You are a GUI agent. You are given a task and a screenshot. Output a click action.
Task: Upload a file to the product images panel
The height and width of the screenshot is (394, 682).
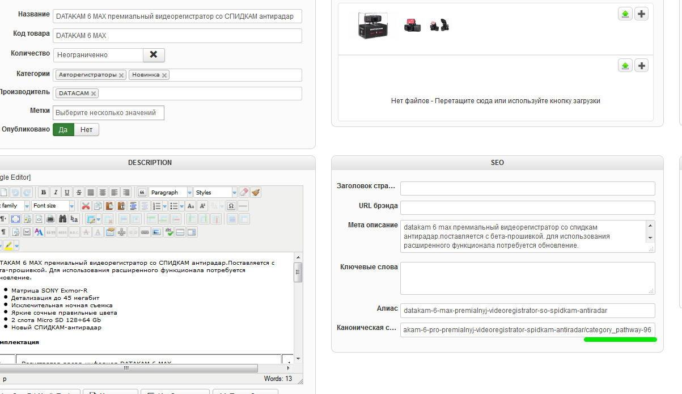point(625,14)
